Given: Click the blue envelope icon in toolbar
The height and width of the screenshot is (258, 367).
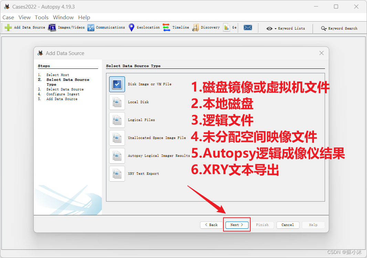Looking at the screenshot, I should click(248, 28).
